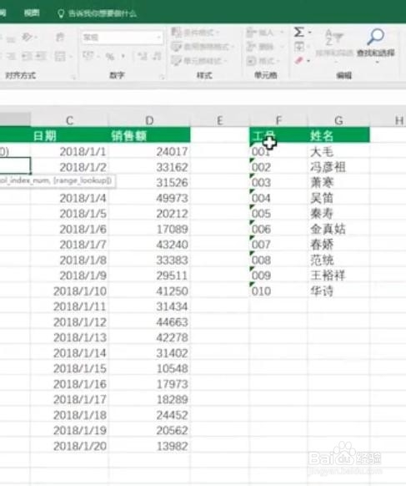Click Delete cells in Cells group
Image resolution: width=406 pixels, height=486 pixels.
260,47
